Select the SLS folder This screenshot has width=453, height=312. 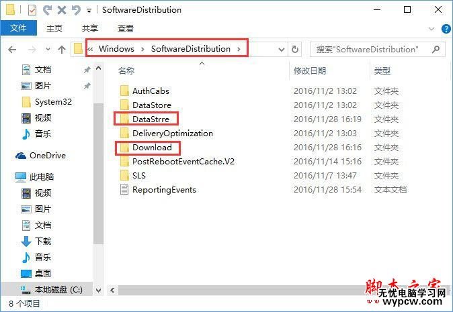click(x=139, y=176)
